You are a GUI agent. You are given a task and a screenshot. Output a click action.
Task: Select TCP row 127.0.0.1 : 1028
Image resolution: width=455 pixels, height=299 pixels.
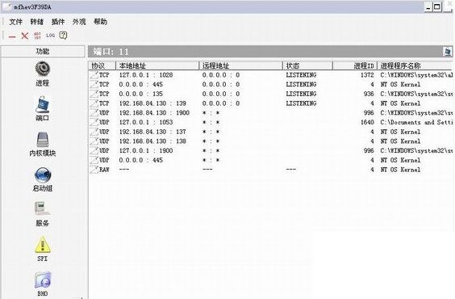point(271,75)
